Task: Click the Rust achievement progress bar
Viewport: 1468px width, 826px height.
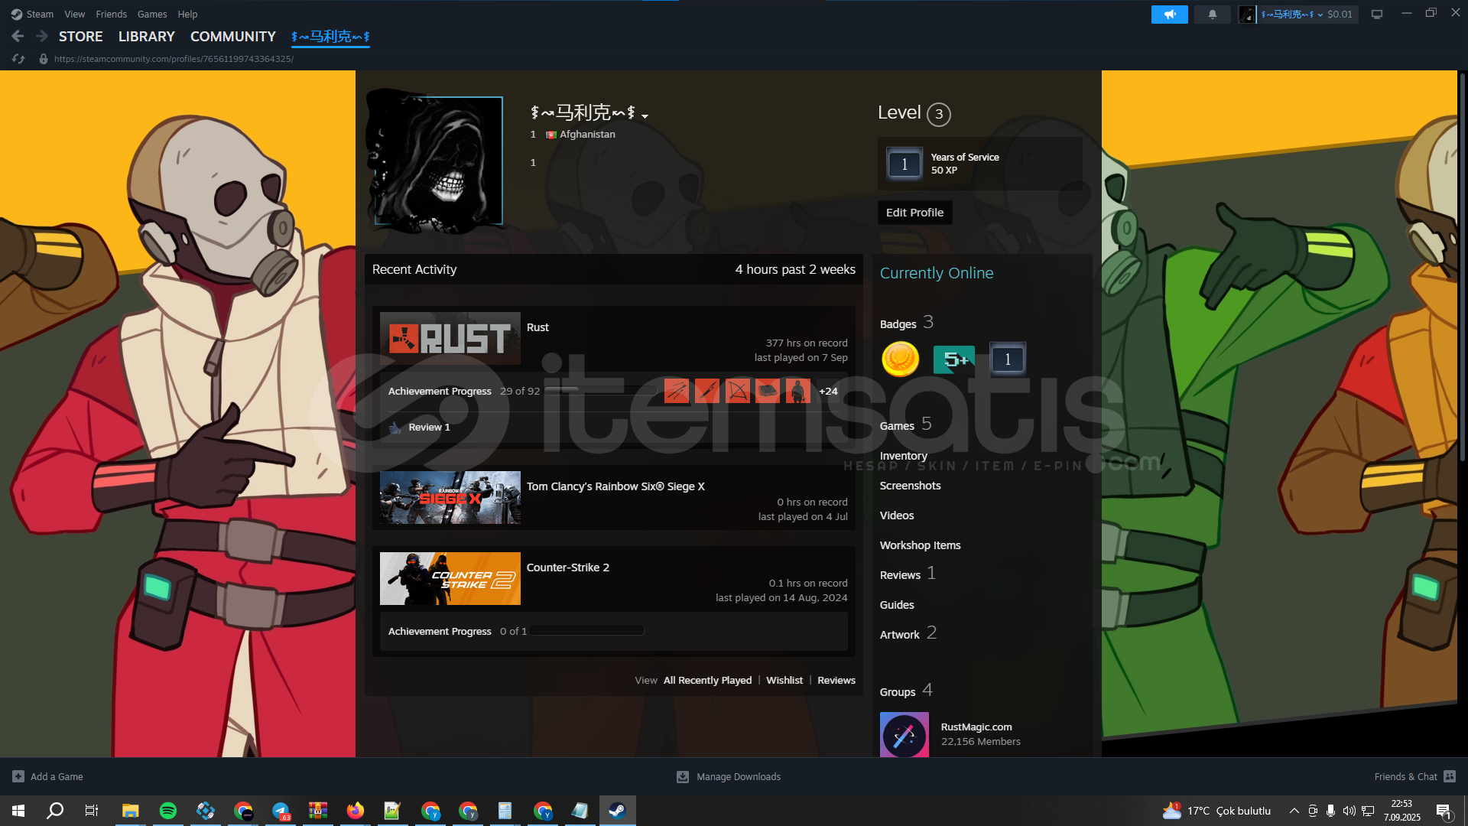Action: 599,391
